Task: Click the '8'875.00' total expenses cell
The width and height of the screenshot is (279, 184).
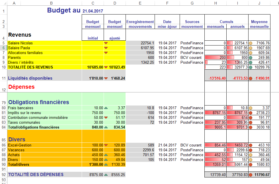Action: pyautogui.click(x=93, y=175)
